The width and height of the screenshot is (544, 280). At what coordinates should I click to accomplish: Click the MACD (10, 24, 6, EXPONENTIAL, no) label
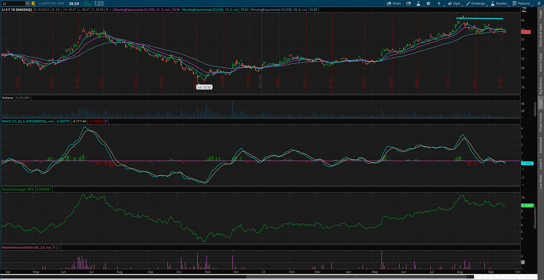coord(28,121)
